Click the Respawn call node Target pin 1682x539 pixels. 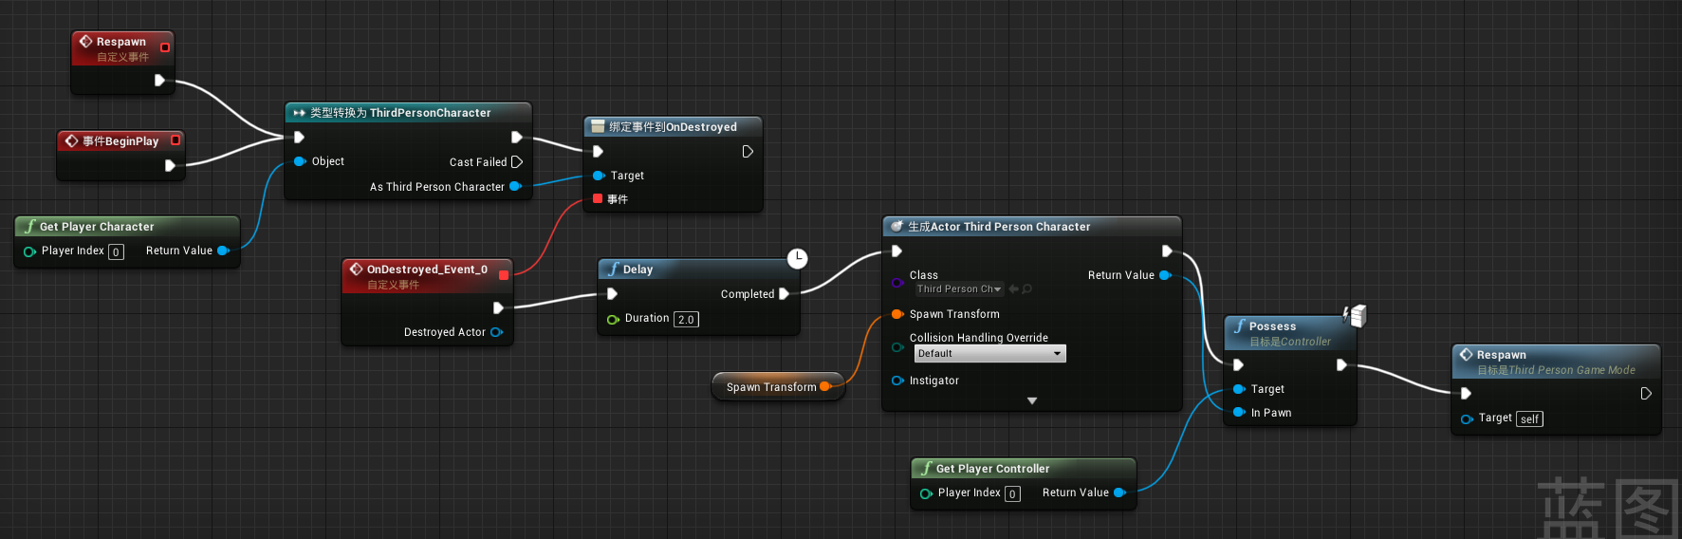[1467, 418]
